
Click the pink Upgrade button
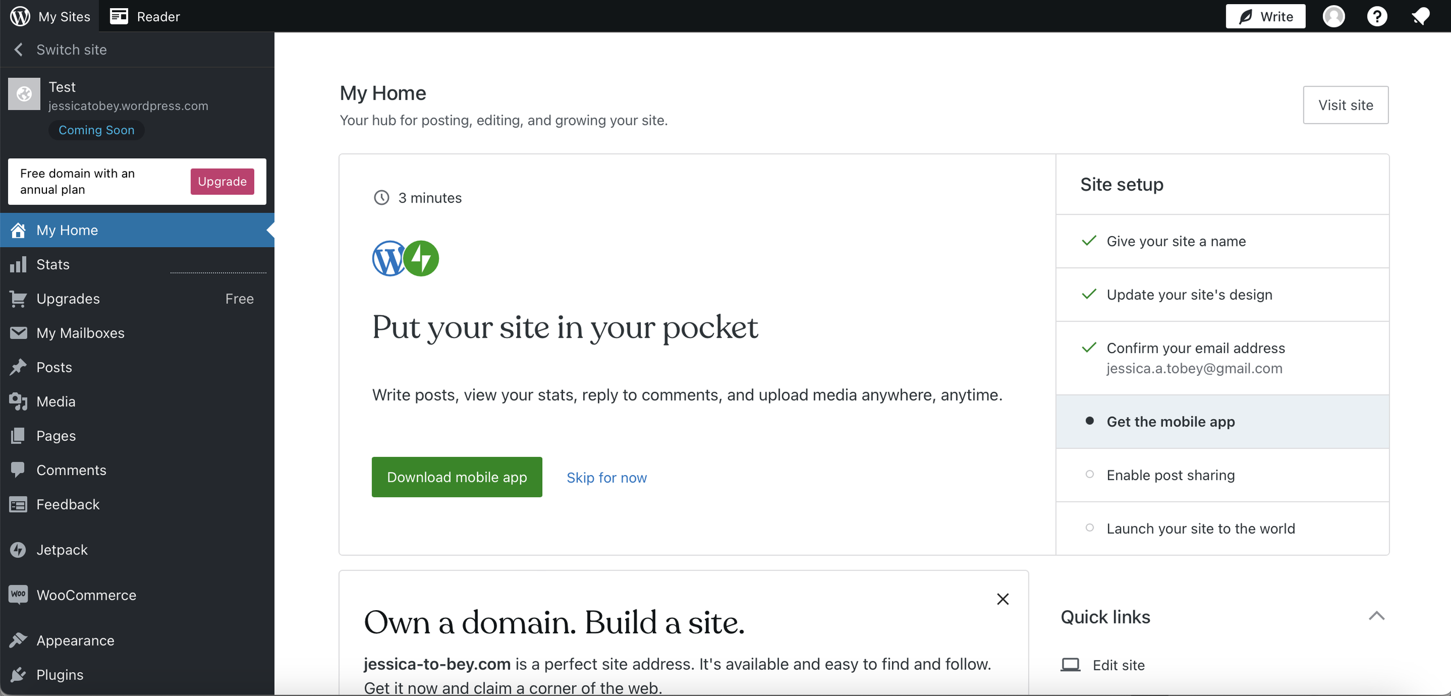coord(222,182)
